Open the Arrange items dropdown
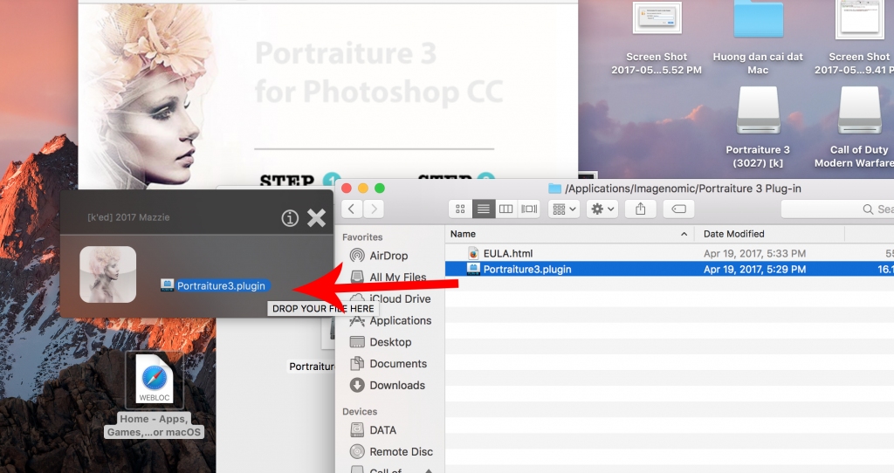The width and height of the screenshot is (894, 473). click(x=563, y=209)
